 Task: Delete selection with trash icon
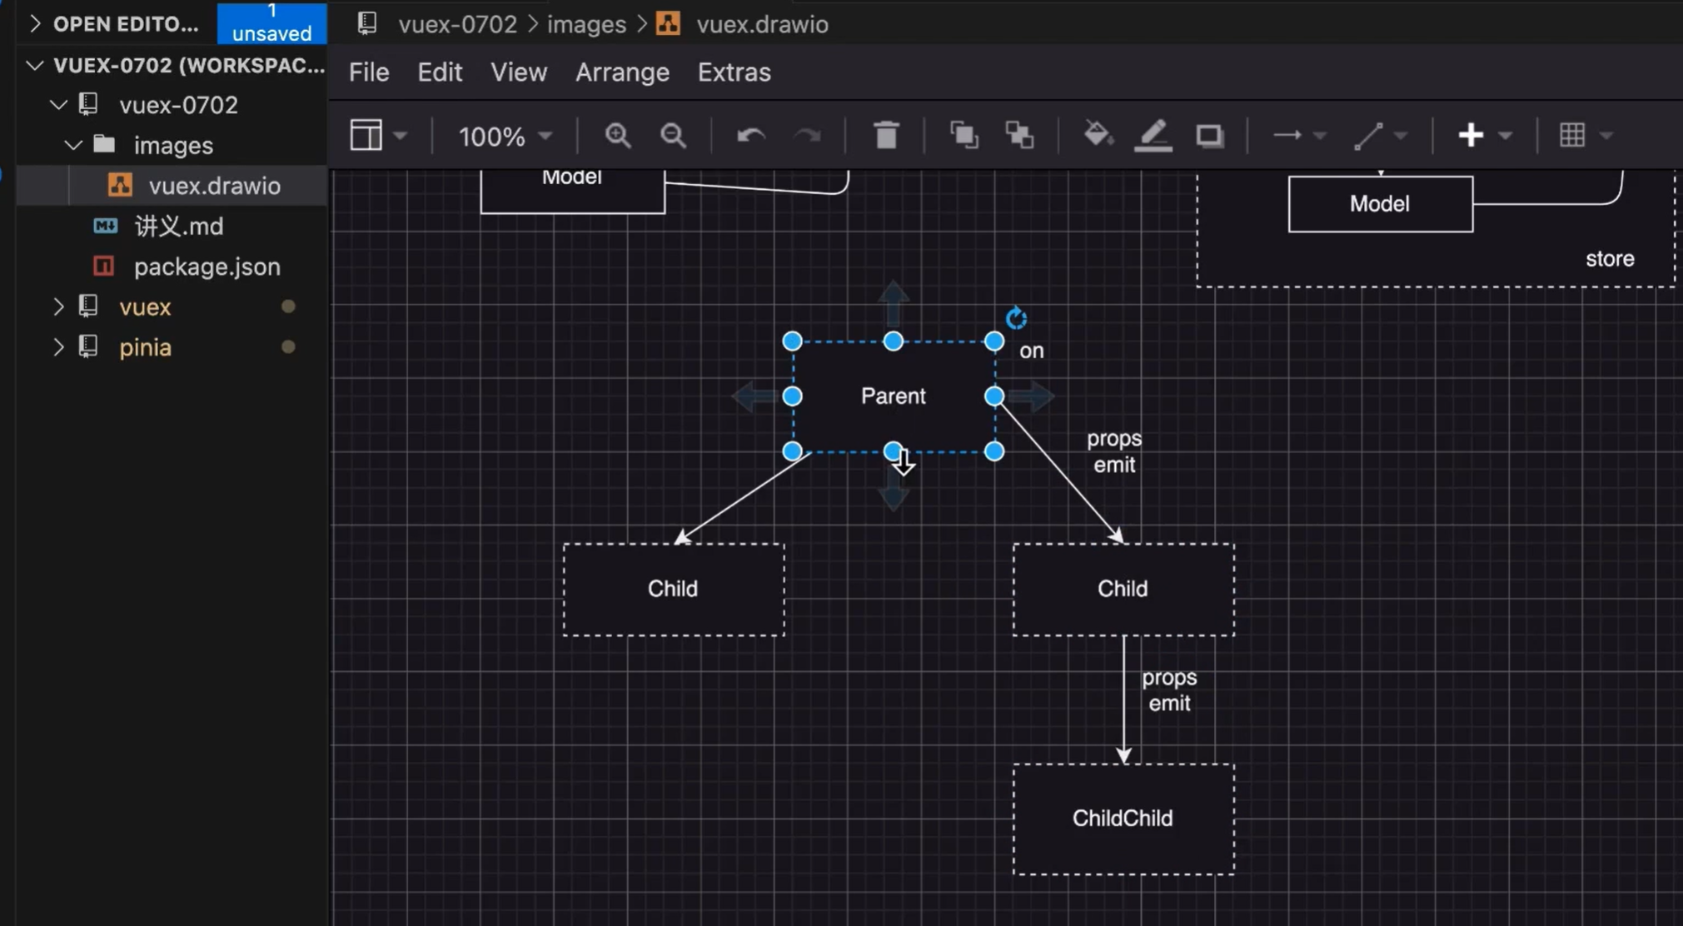[x=886, y=135]
